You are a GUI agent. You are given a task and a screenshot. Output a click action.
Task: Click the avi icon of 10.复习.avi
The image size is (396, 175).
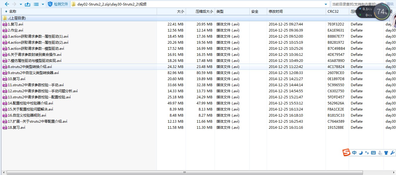pyautogui.click(x=5, y=79)
